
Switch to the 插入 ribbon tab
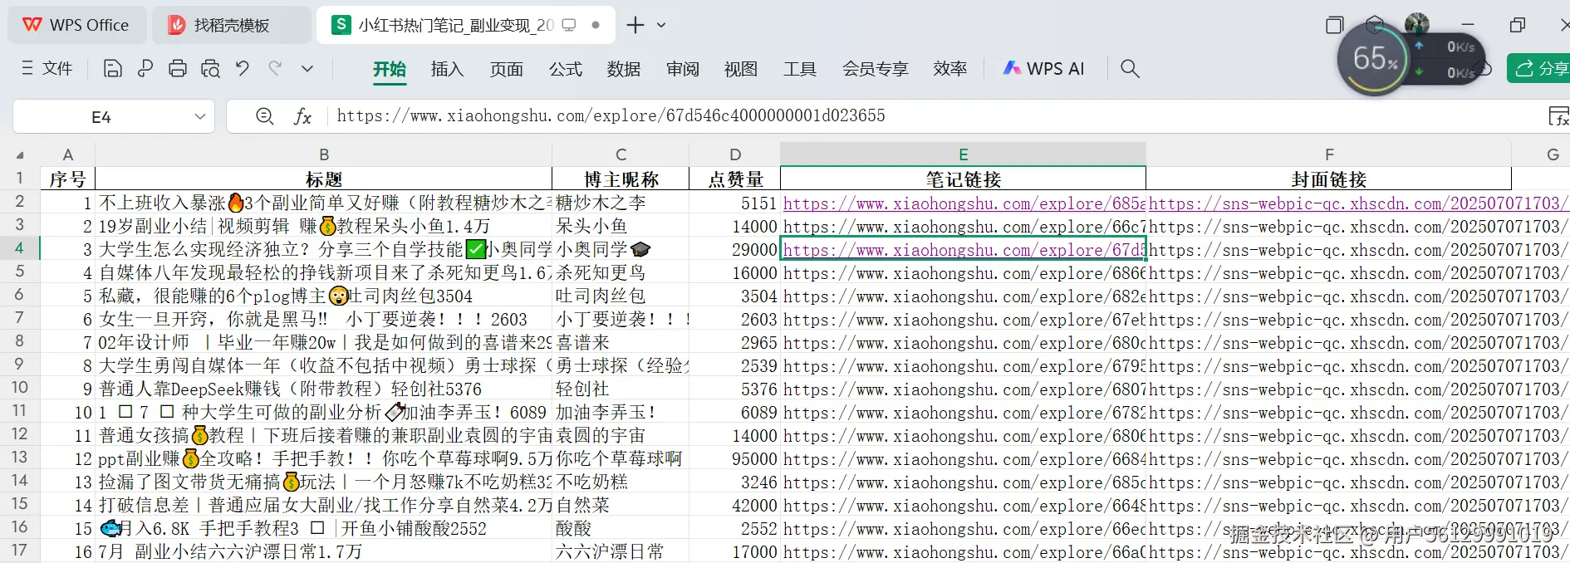(x=448, y=69)
